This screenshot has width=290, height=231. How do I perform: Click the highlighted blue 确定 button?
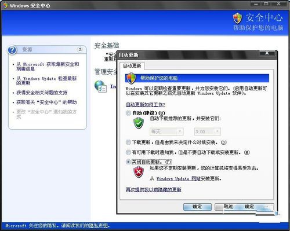197,207
